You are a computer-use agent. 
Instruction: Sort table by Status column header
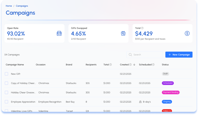165,65
